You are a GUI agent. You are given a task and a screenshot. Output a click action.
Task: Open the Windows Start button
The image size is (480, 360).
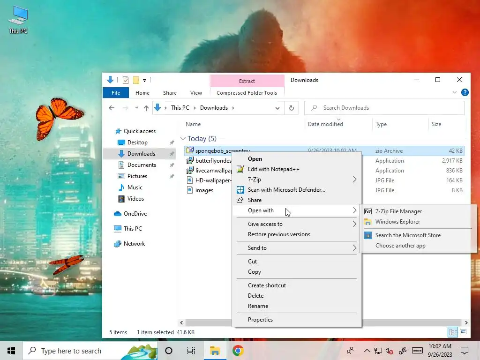(11, 351)
